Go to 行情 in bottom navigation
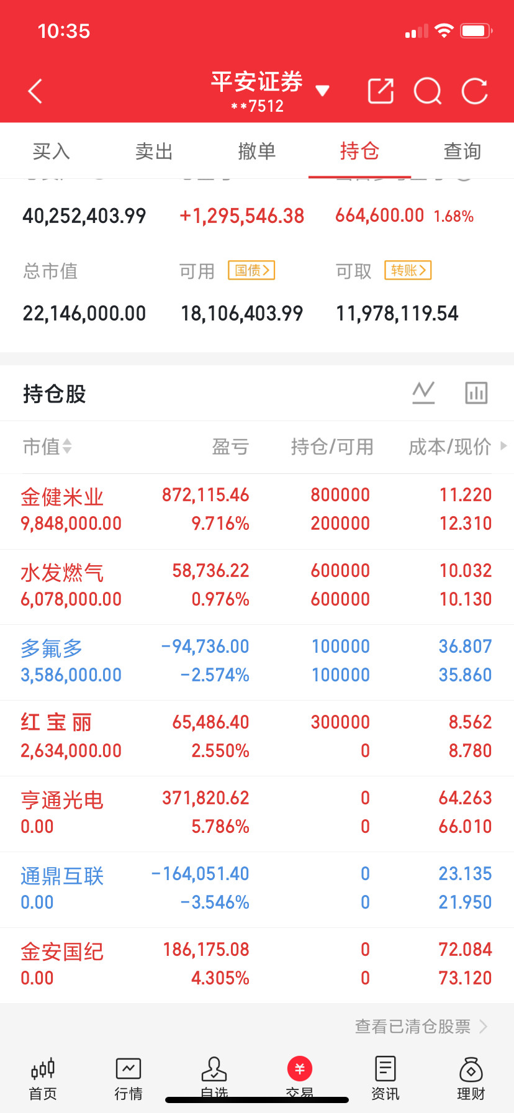514x1113 pixels. point(128,1079)
